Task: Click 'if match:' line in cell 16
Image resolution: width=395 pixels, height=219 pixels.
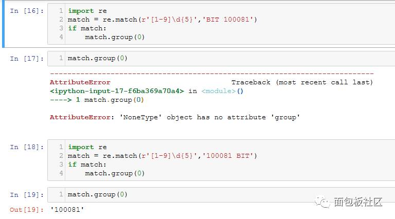Action: point(87,28)
